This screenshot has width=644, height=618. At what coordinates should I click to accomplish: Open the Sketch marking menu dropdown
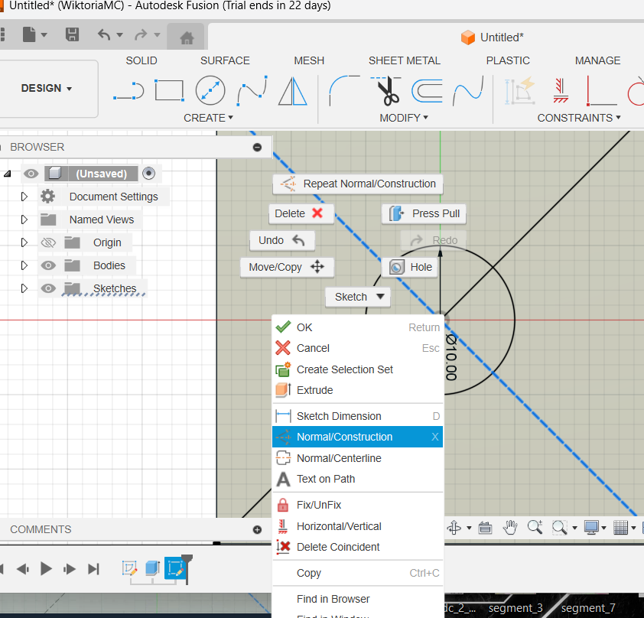pyautogui.click(x=358, y=297)
